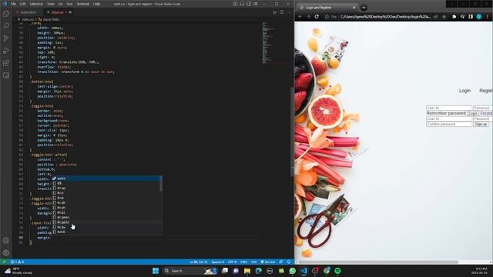The height and width of the screenshot is (277, 493).
Task: Click the browser horizontal scrollbar
Action: coord(378,262)
